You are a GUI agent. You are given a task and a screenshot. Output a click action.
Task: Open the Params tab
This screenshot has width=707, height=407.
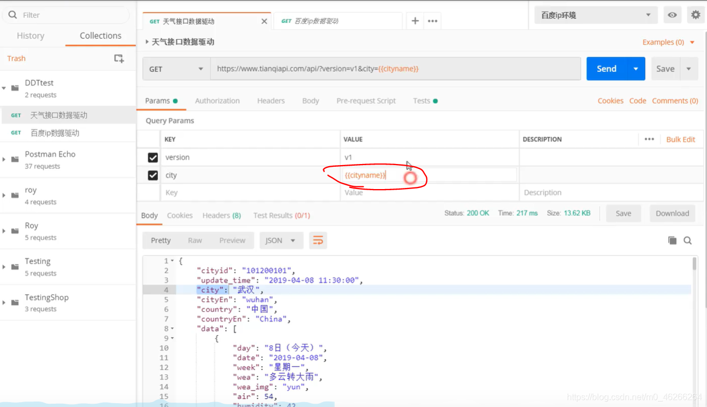(161, 101)
